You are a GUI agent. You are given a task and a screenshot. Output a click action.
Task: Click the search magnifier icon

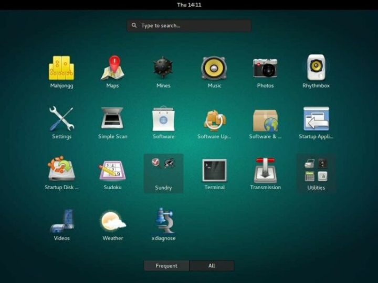pos(134,25)
